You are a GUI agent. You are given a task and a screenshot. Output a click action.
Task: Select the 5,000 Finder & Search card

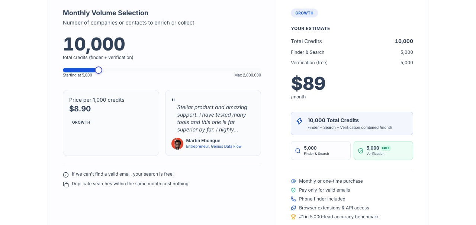click(x=321, y=151)
